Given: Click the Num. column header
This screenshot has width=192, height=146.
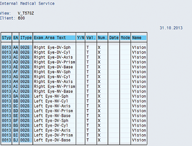Looking at the screenshot, I should [102, 38].
